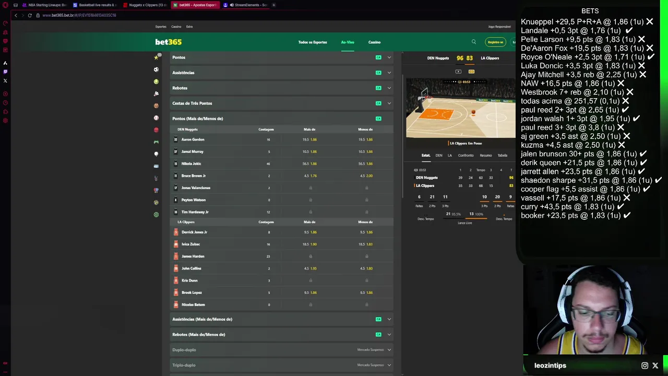Switch to NBA Starting Lineups browser tab

click(x=45, y=5)
